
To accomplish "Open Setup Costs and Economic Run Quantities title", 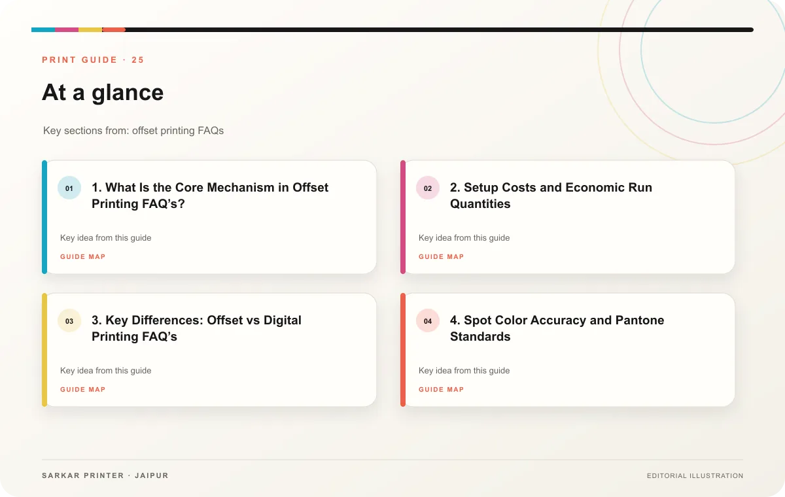I will click(x=551, y=196).
